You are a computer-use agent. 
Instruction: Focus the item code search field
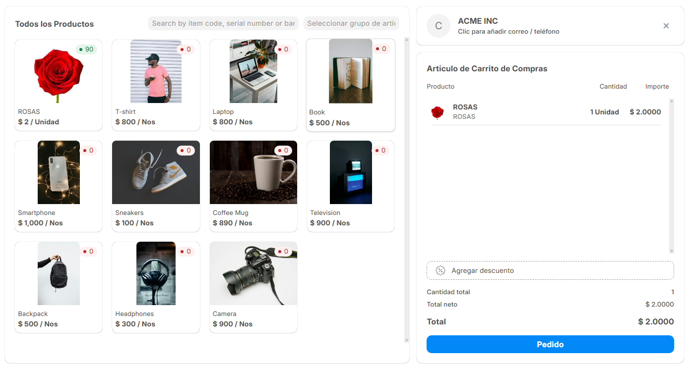pos(223,23)
